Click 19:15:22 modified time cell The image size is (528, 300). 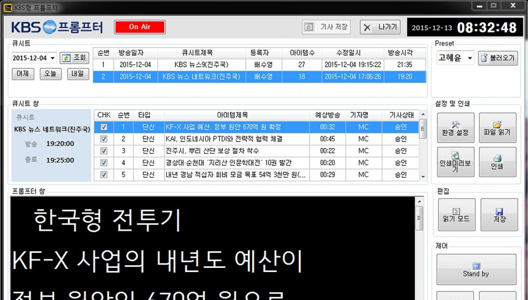(x=353, y=65)
